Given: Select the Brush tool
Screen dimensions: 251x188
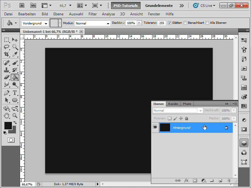Looking at the screenshot, I should pos(15,63).
